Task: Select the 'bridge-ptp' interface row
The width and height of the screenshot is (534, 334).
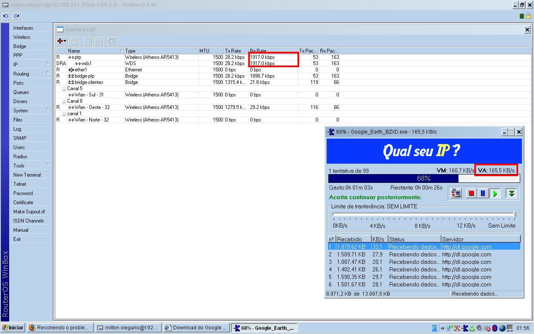Action: (x=198, y=76)
